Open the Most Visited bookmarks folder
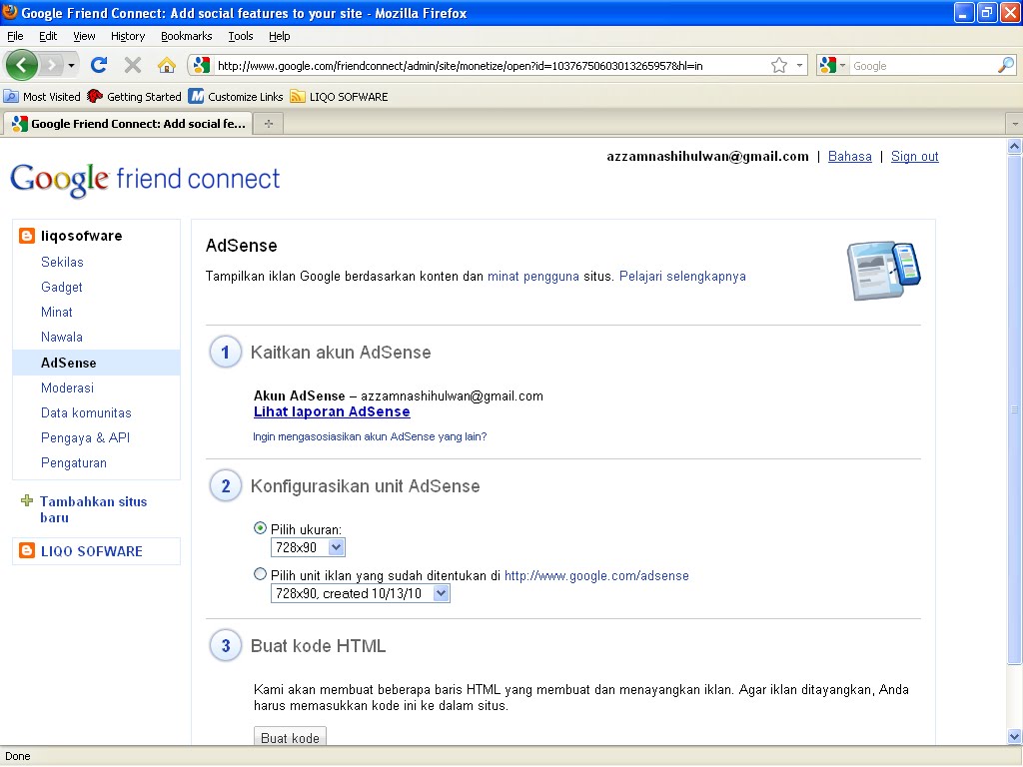Image resolution: width=1023 pixels, height=767 pixels. (42, 97)
